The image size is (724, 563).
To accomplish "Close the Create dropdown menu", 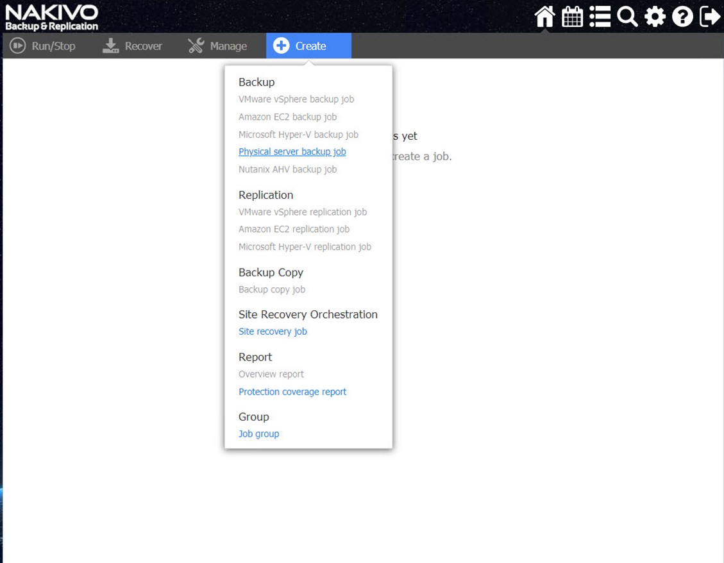I will tap(308, 46).
